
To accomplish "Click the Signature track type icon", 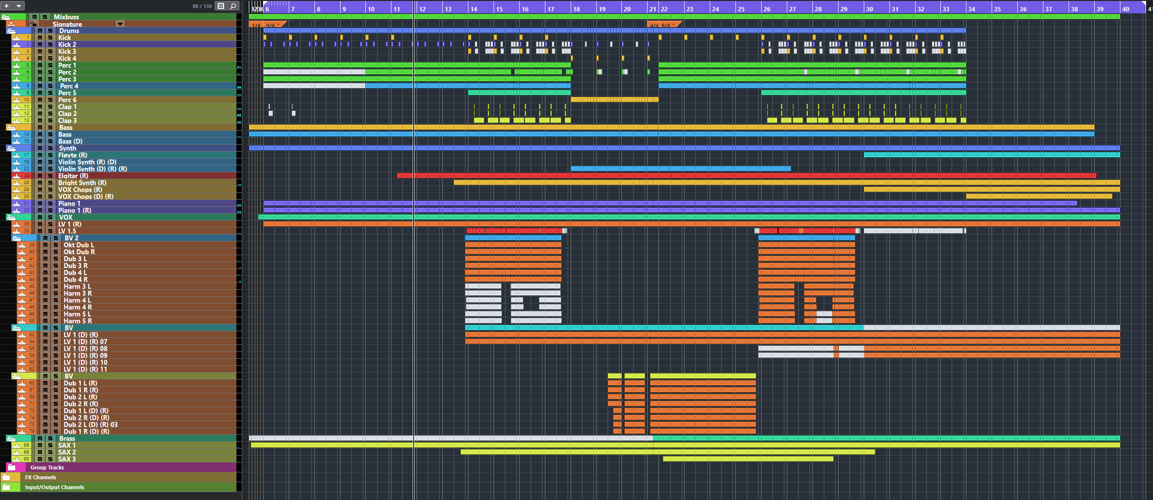I will tap(11, 24).
